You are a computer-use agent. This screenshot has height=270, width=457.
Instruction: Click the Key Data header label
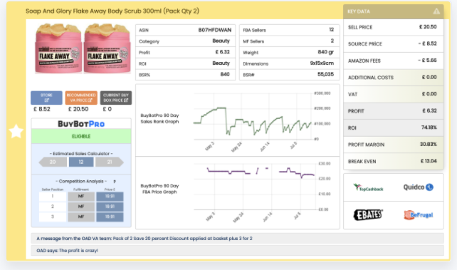coord(359,11)
